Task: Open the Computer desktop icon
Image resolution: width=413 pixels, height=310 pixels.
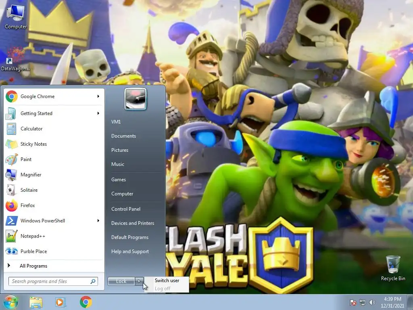Action: pos(16,16)
